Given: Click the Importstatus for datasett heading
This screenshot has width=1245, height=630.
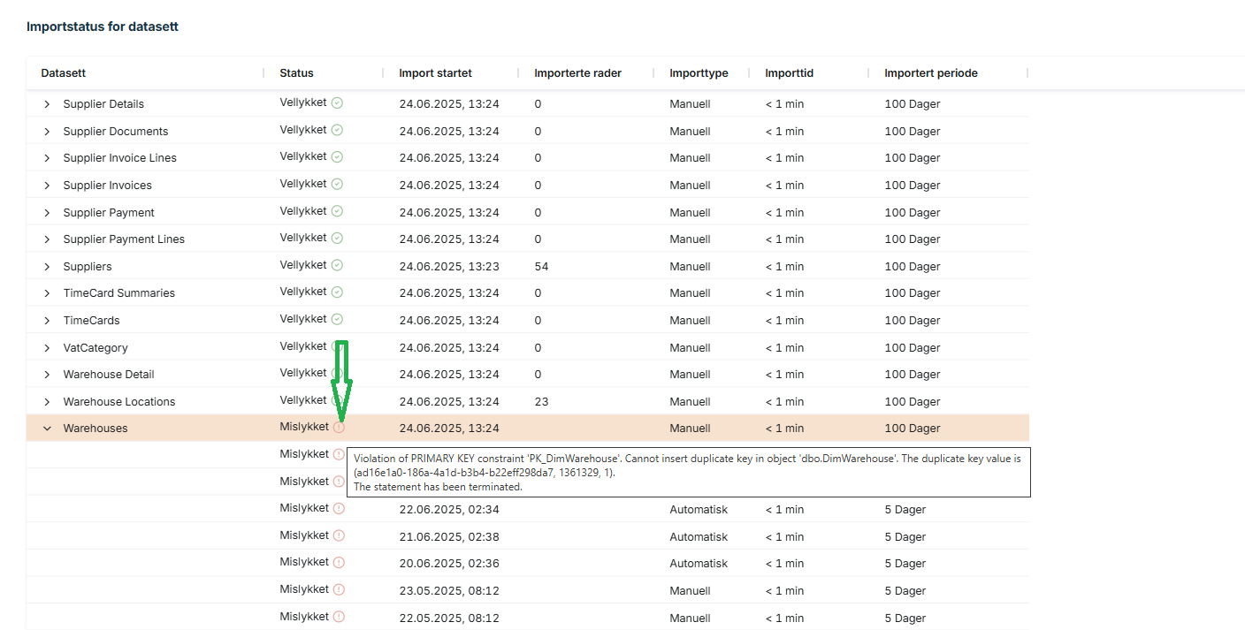Looking at the screenshot, I should click(x=103, y=27).
